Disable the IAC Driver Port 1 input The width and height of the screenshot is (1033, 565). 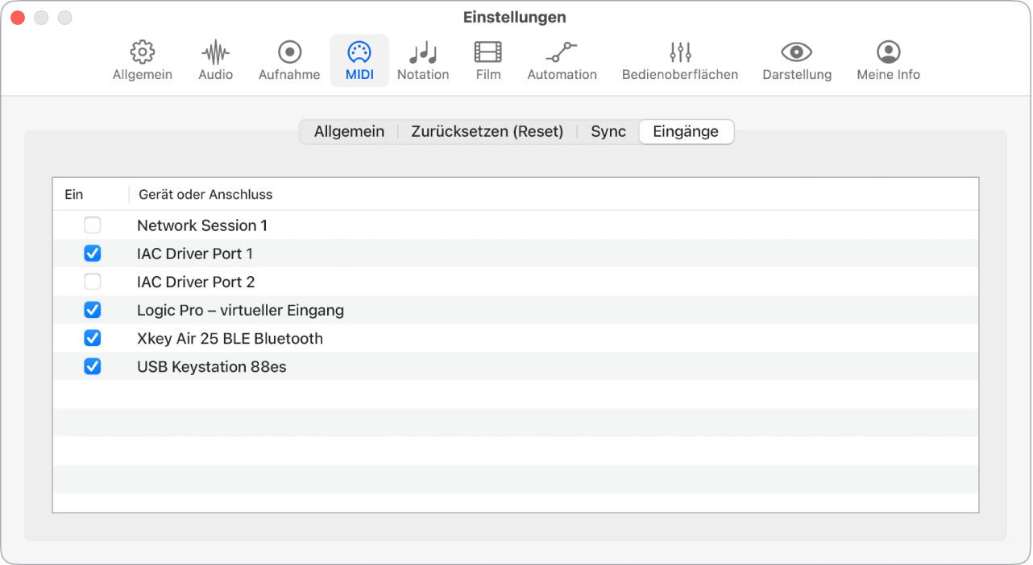[x=93, y=254]
